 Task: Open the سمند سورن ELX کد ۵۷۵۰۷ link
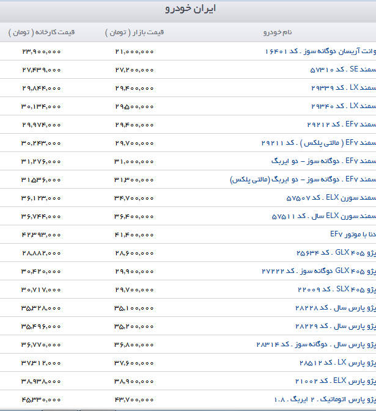point(331,198)
